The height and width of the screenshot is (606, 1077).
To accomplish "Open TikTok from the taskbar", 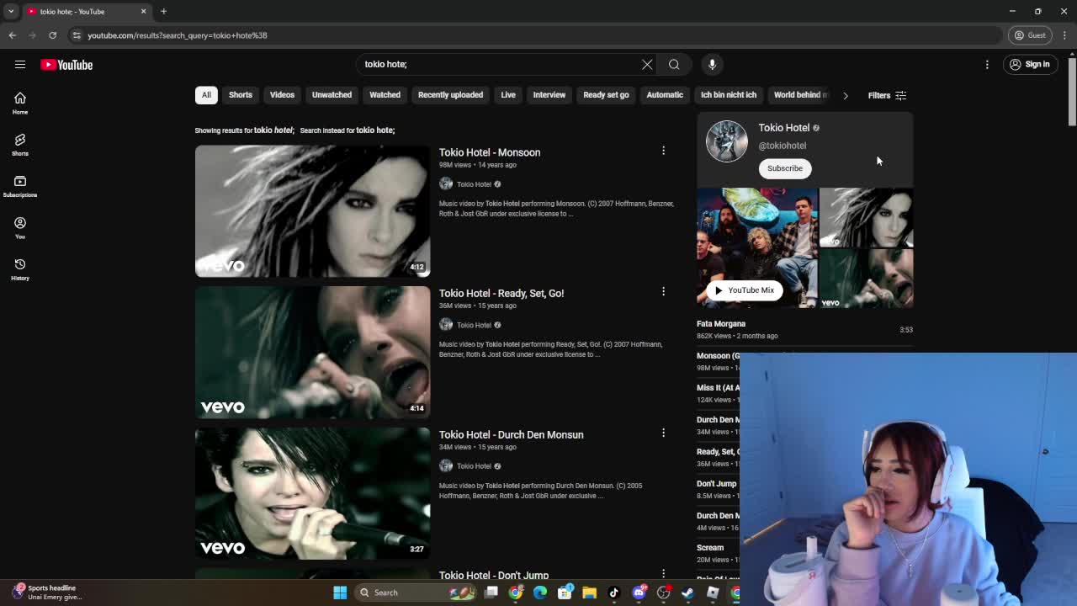I will 613,593.
